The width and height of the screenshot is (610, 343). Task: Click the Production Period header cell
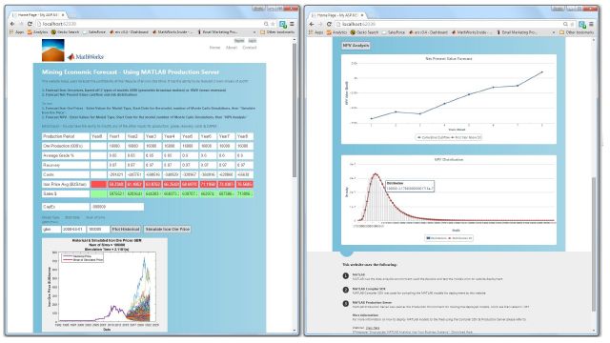66,136
